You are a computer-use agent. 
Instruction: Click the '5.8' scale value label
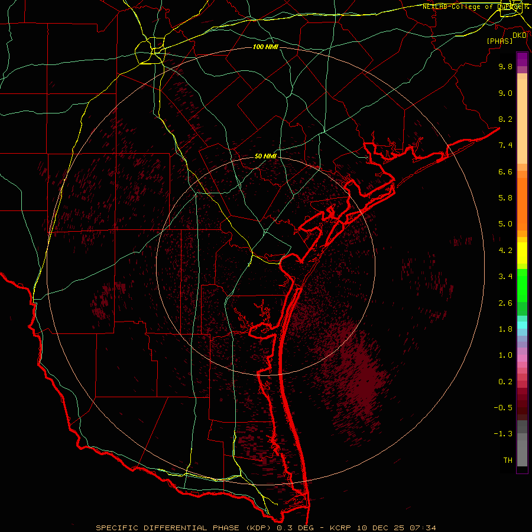(x=505, y=198)
